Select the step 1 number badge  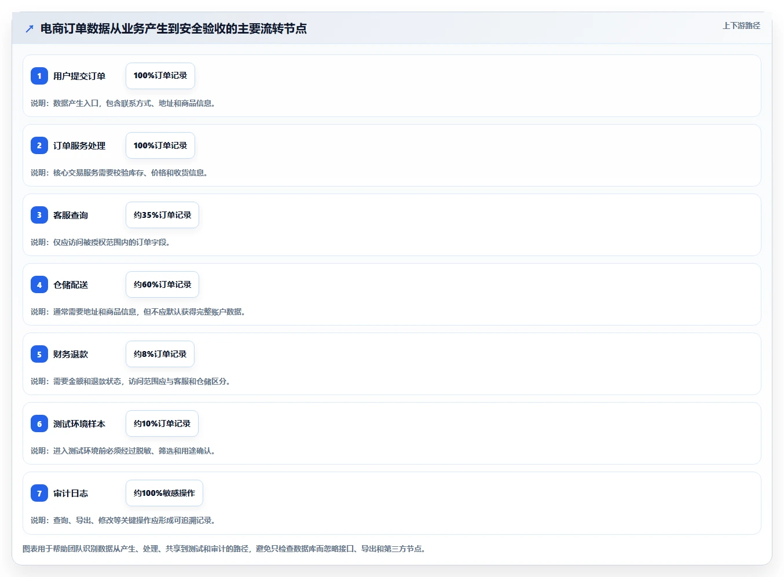click(x=39, y=76)
